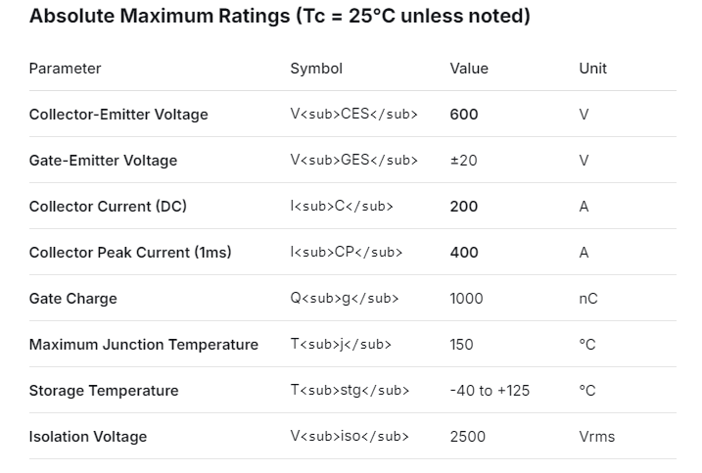
Task: Click the 400 value cell
Action: [x=464, y=253]
